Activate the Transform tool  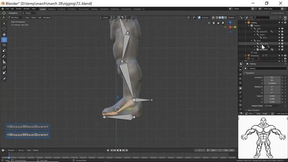coord(4,35)
